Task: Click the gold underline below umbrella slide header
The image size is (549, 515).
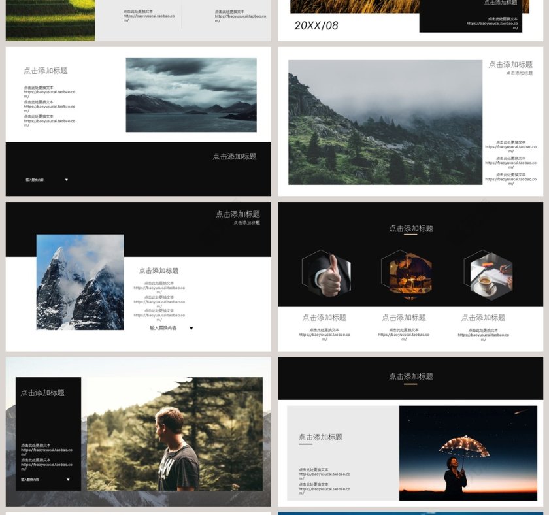Action: coord(410,384)
